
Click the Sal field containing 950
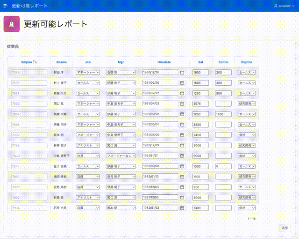200,187
